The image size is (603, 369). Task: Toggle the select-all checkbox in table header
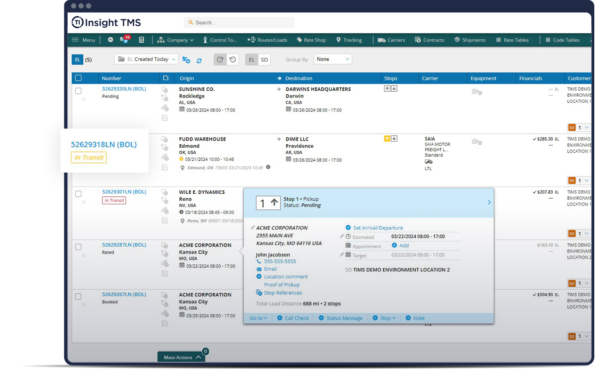tap(78, 78)
